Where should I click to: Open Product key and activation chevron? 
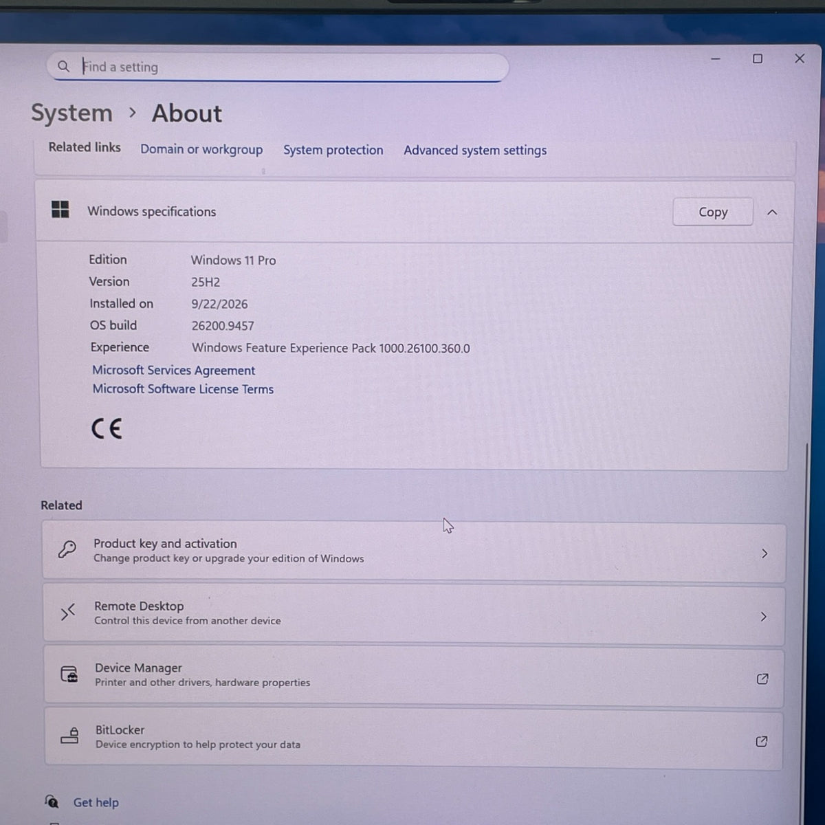click(x=764, y=553)
